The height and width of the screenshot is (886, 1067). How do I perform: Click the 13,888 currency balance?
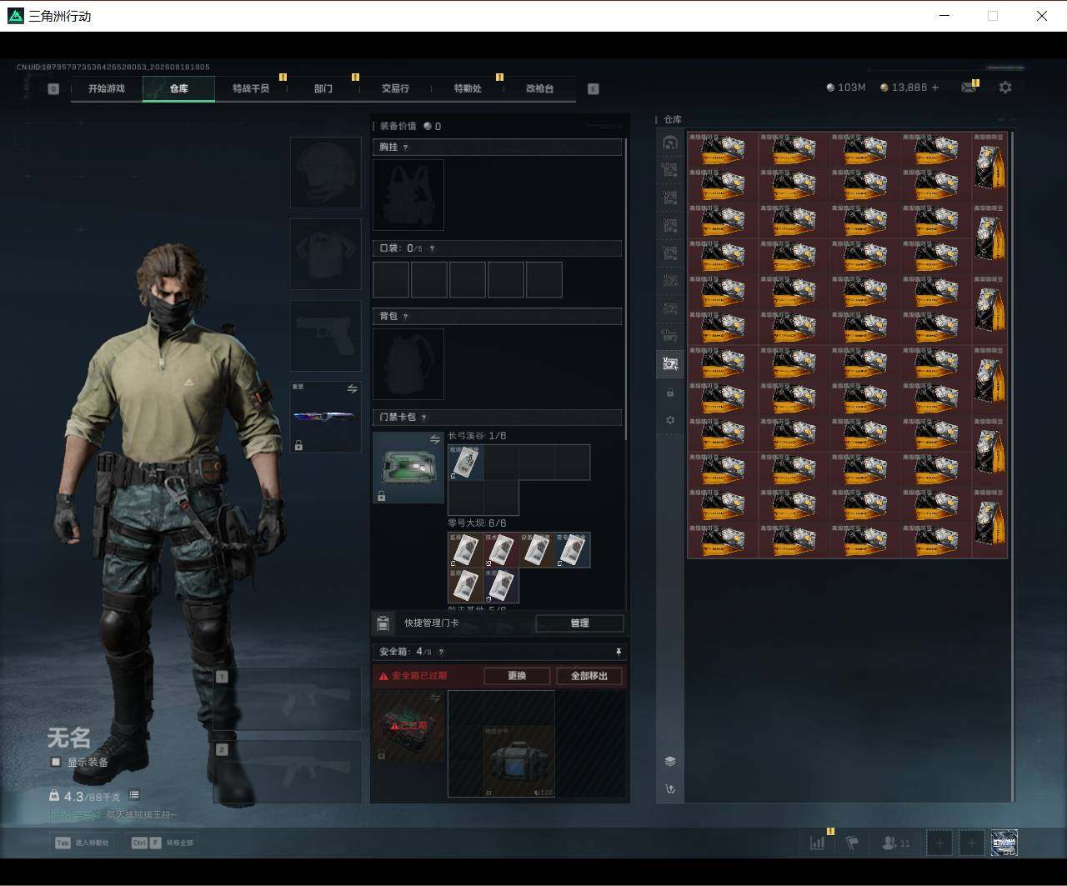(x=904, y=88)
